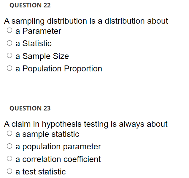This screenshot has width=189, height=178.
Task: Click the 'a correlation coefficient' answer text
Action: point(58,159)
